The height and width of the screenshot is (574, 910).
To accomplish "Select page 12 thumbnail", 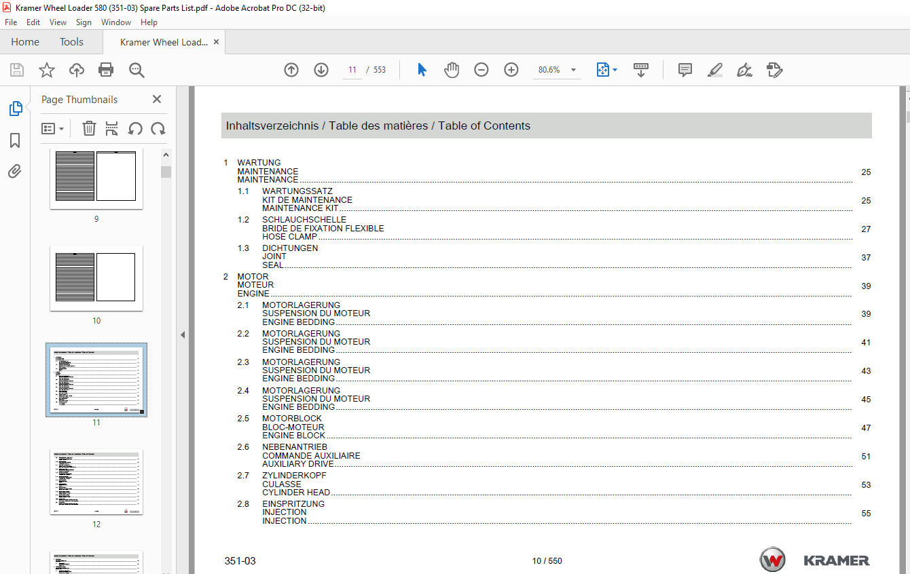I will point(96,482).
